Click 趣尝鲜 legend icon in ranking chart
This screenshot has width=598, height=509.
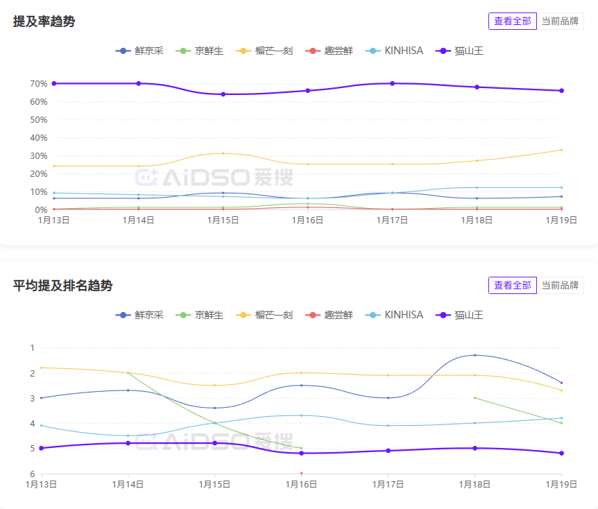tap(314, 315)
